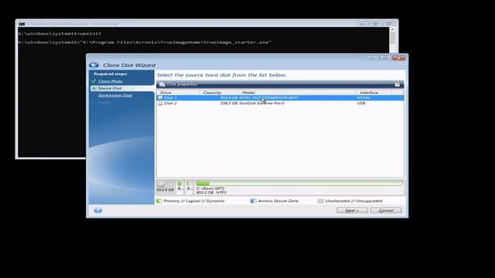This screenshot has width=495, height=278.
Task: Click the command prompt vertical scrollbar thumb
Action: click(x=392, y=38)
